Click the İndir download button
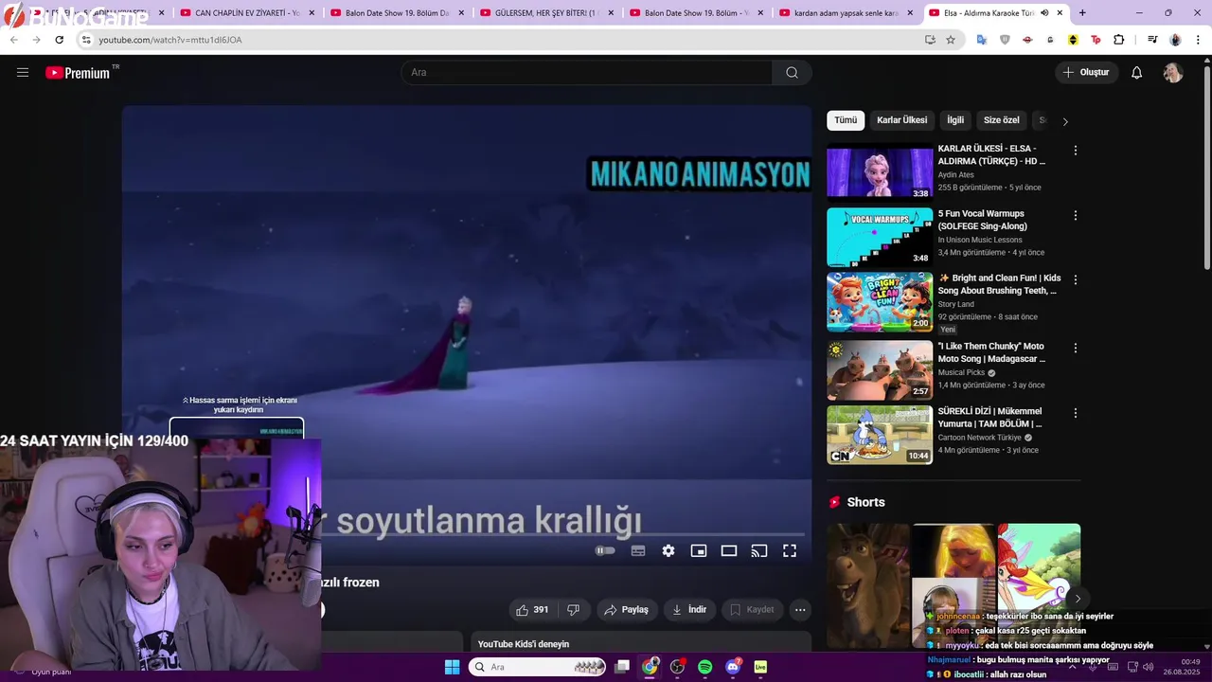 tap(689, 610)
